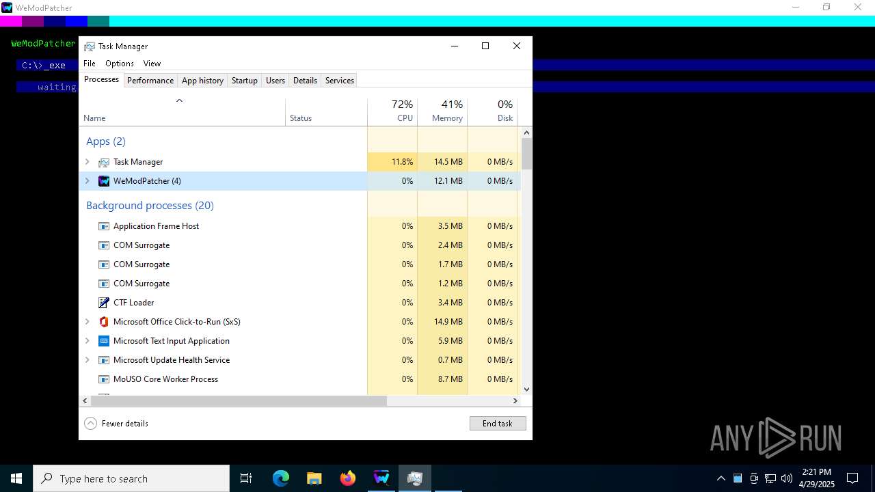Select the Processes tab
Screen dimensions: 875x492
pos(101,79)
